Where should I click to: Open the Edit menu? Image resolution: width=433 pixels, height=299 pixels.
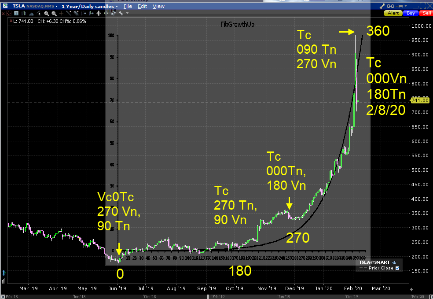(142, 6)
